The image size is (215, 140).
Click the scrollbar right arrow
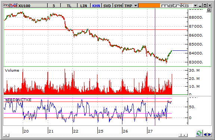point(184,136)
